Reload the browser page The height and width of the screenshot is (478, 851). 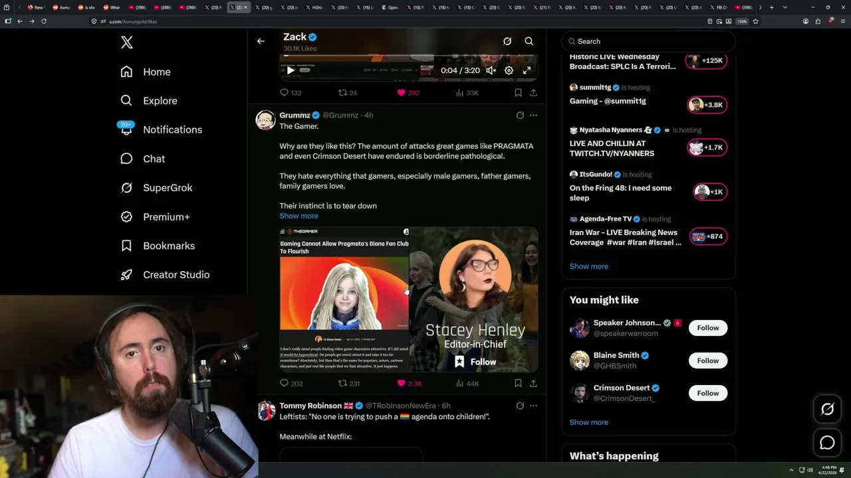click(44, 21)
